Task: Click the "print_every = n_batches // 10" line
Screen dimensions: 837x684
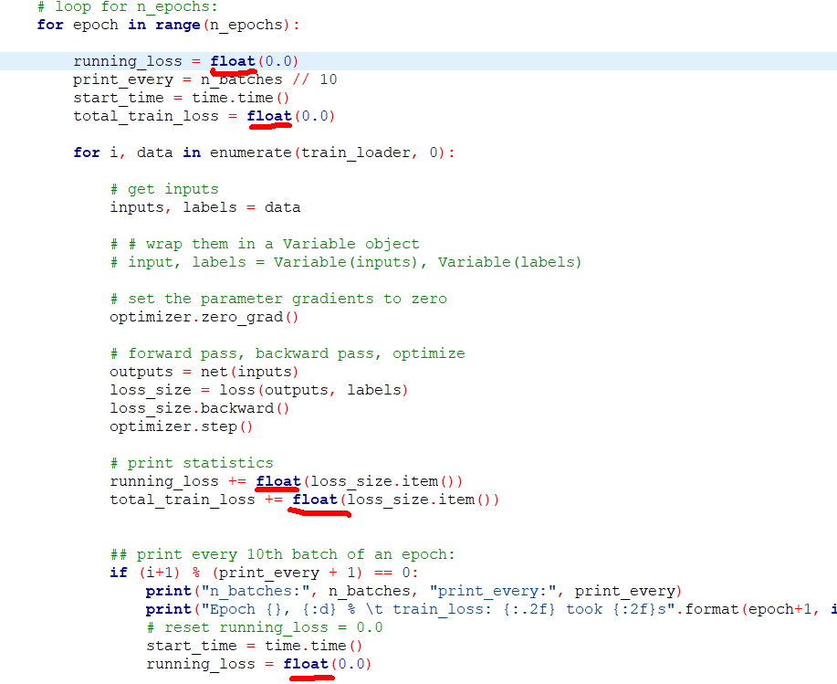Action: [x=204, y=79]
